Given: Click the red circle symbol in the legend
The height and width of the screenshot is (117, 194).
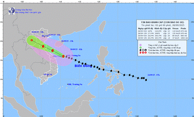Looking at the screenshot, I should pos(143,53).
